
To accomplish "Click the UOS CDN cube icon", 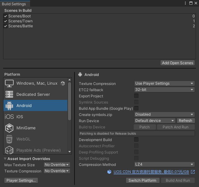I will coord(109,172).
